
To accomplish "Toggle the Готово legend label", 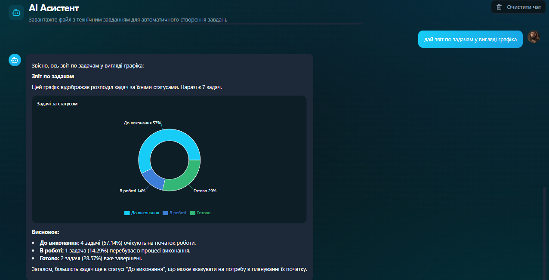I will pyautogui.click(x=204, y=213).
